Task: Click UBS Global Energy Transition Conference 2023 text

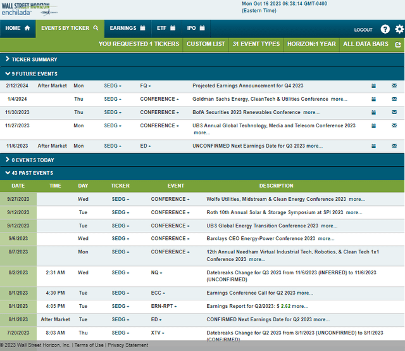Action: pos(263,226)
